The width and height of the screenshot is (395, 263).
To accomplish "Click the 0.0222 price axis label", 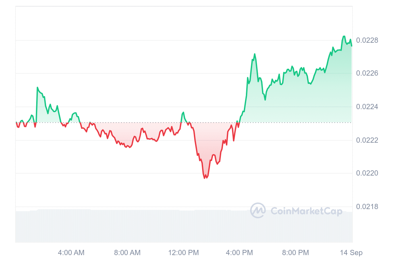I will point(367,140).
